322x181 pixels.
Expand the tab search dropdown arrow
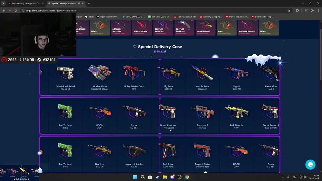click(x=3, y=4)
